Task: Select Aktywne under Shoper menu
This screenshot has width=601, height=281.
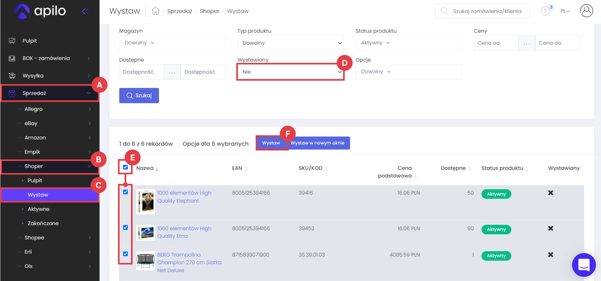Action: 38,209
